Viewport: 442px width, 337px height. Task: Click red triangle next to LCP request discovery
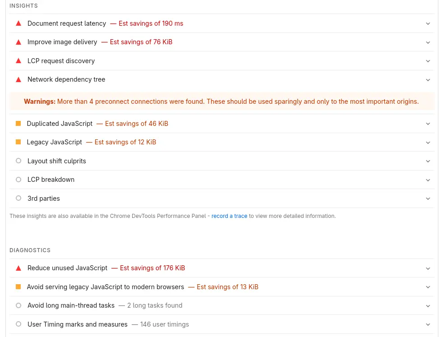pyautogui.click(x=18, y=61)
